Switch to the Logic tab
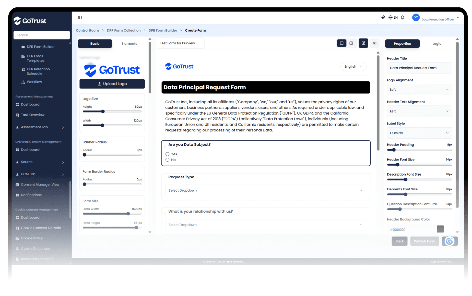The image size is (472, 296). pos(437,44)
